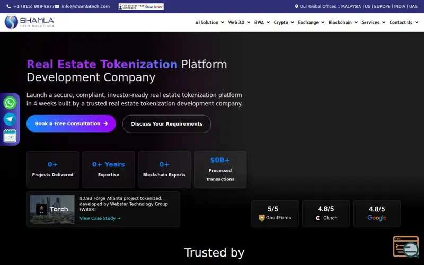Click Book a Free Consultation button
The image size is (424, 265).
pos(71,123)
